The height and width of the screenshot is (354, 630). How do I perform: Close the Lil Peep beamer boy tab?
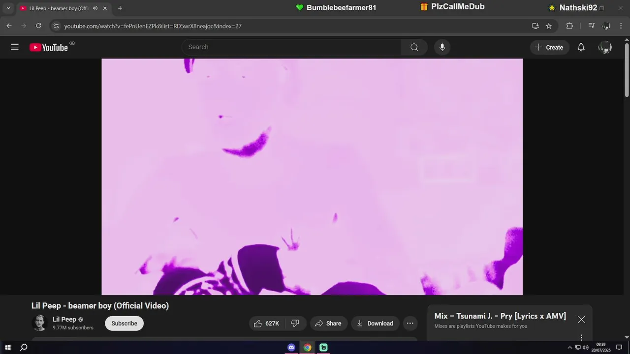[x=105, y=8]
